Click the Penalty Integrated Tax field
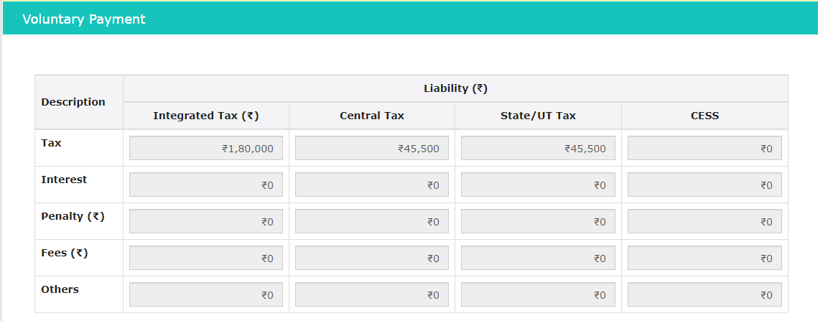This screenshot has width=818, height=321. point(206,221)
